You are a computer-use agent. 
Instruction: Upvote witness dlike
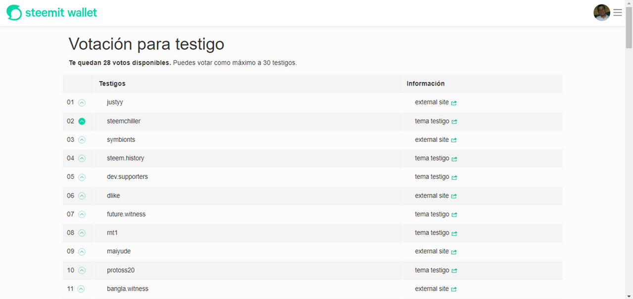click(x=82, y=196)
